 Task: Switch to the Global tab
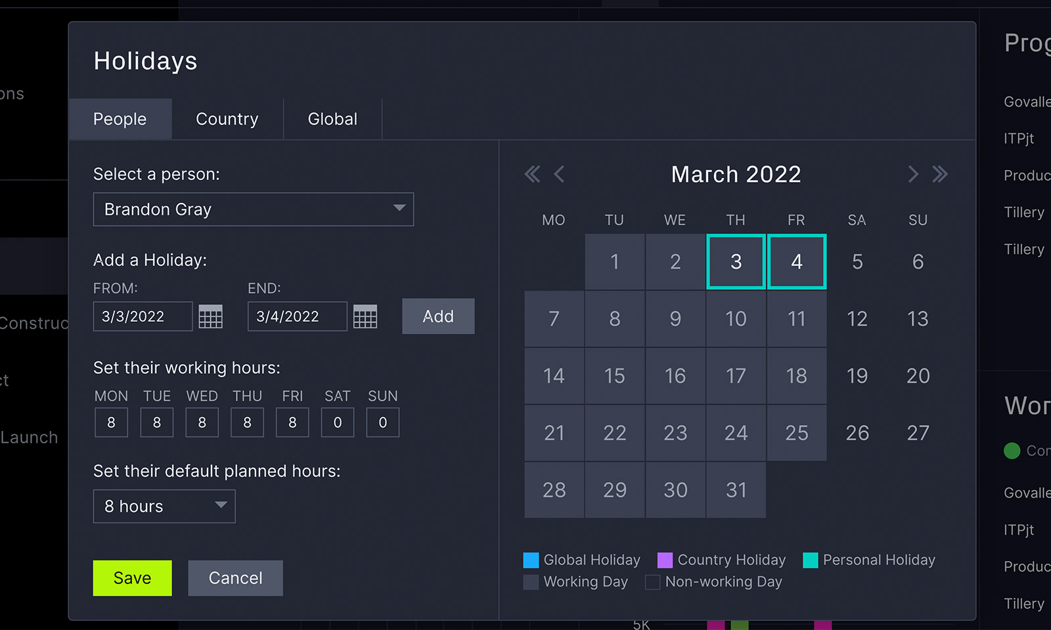[332, 119]
